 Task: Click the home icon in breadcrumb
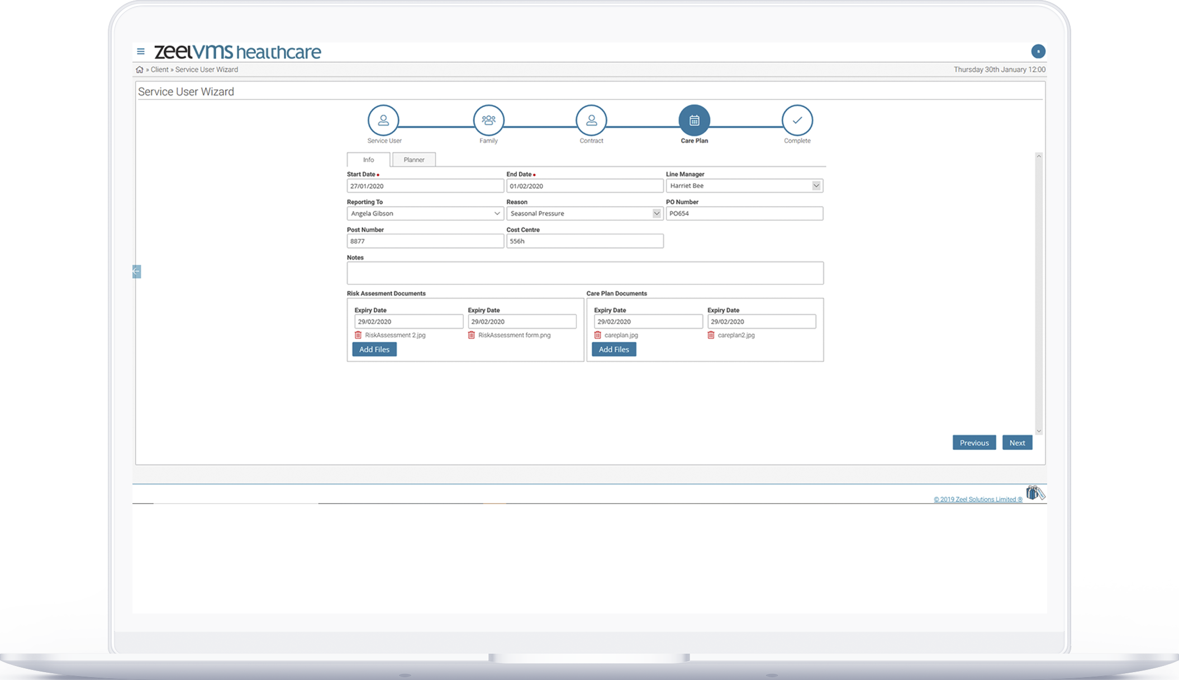click(x=139, y=69)
